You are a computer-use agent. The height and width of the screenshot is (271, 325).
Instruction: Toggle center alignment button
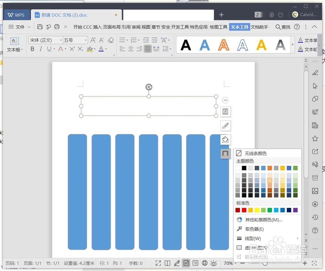tap(131, 49)
